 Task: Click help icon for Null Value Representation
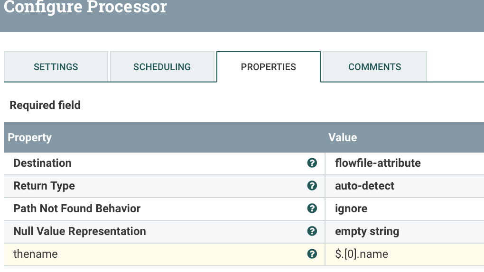click(312, 231)
